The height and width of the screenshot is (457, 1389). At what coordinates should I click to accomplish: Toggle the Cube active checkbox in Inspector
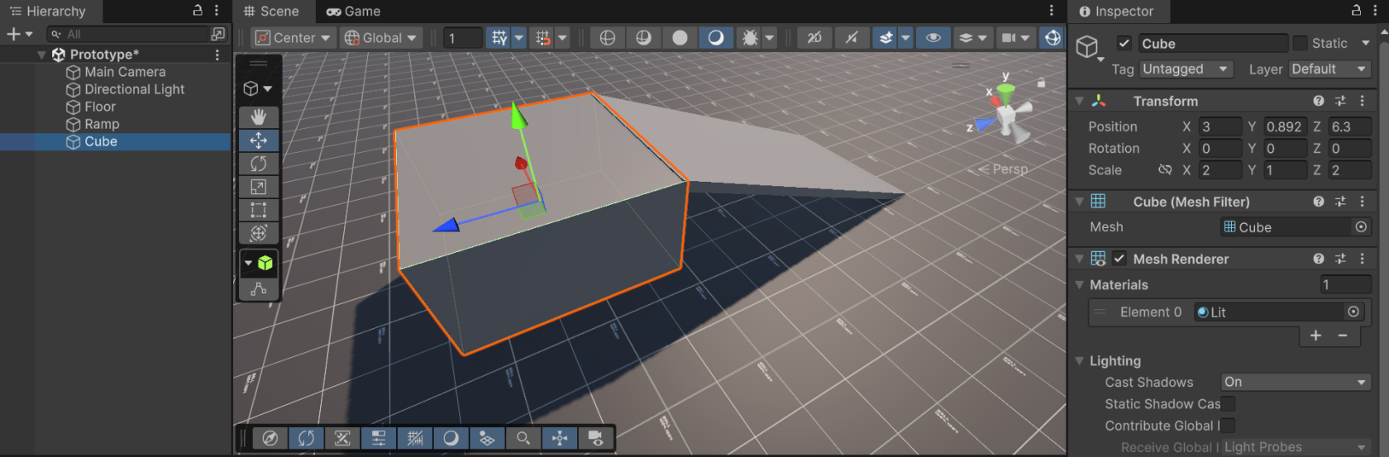click(x=1124, y=44)
